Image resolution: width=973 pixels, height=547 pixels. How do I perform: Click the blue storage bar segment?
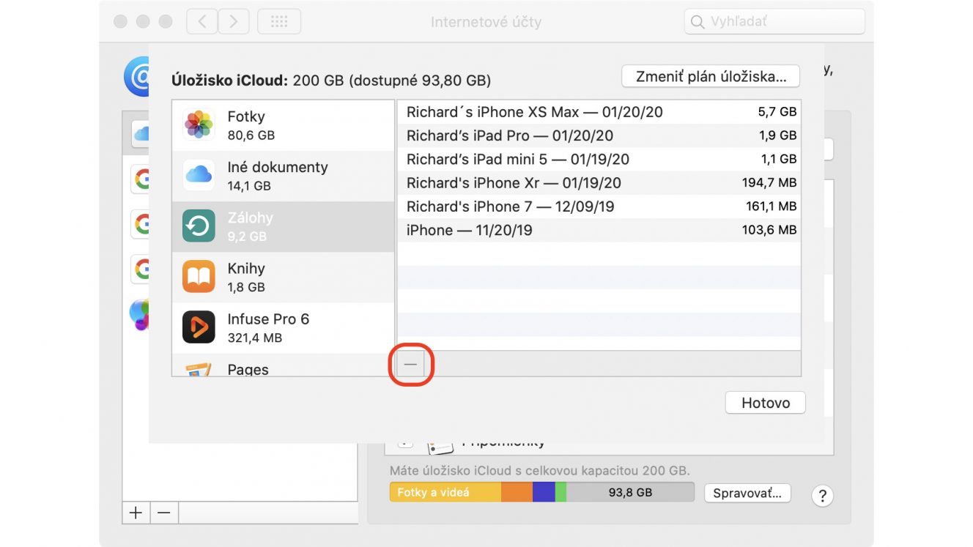pyautogui.click(x=544, y=492)
